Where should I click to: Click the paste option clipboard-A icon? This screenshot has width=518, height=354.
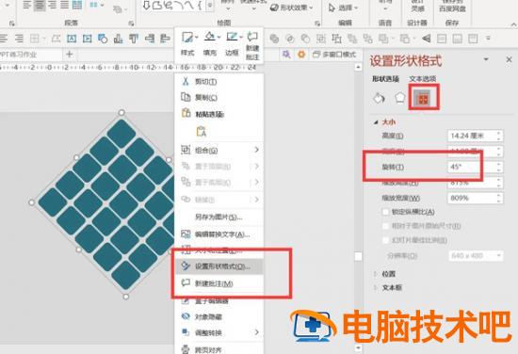[x=202, y=132]
